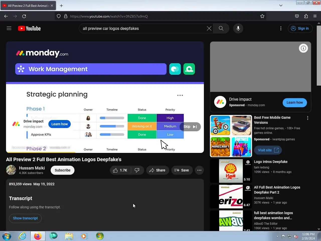Close the All Preview 2 tab
321x241 pixels.
(x=52, y=6)
